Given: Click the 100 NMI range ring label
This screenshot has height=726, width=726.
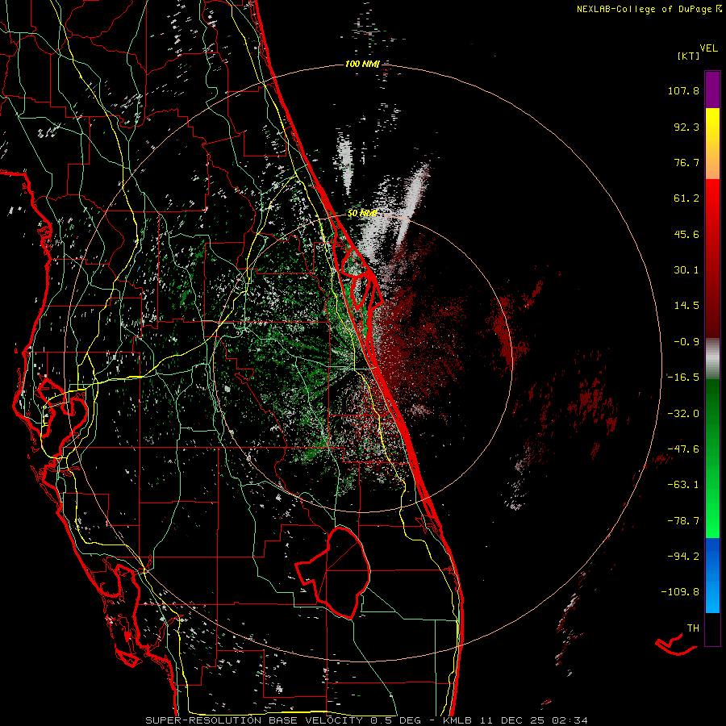Looking at the screenshot, I should (x=362, y=64).
